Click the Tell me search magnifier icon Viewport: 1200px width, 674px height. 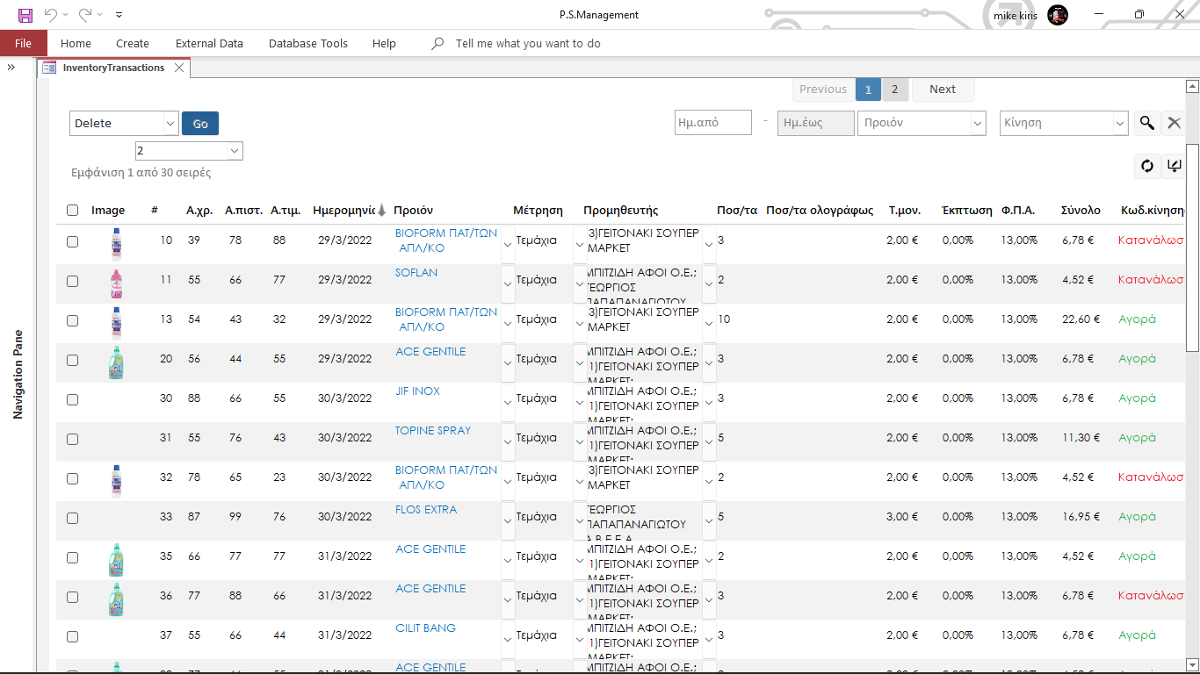pyautogui.click(x=437, y=43)
